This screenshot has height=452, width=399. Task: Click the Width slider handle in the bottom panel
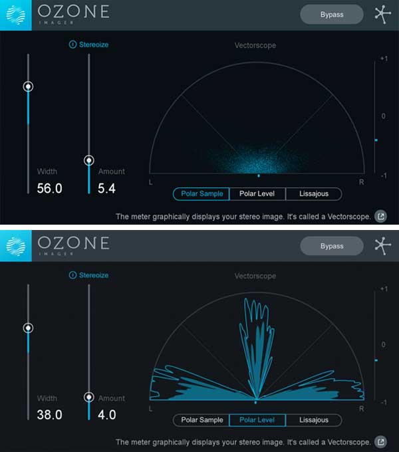(x=28, y=328)
